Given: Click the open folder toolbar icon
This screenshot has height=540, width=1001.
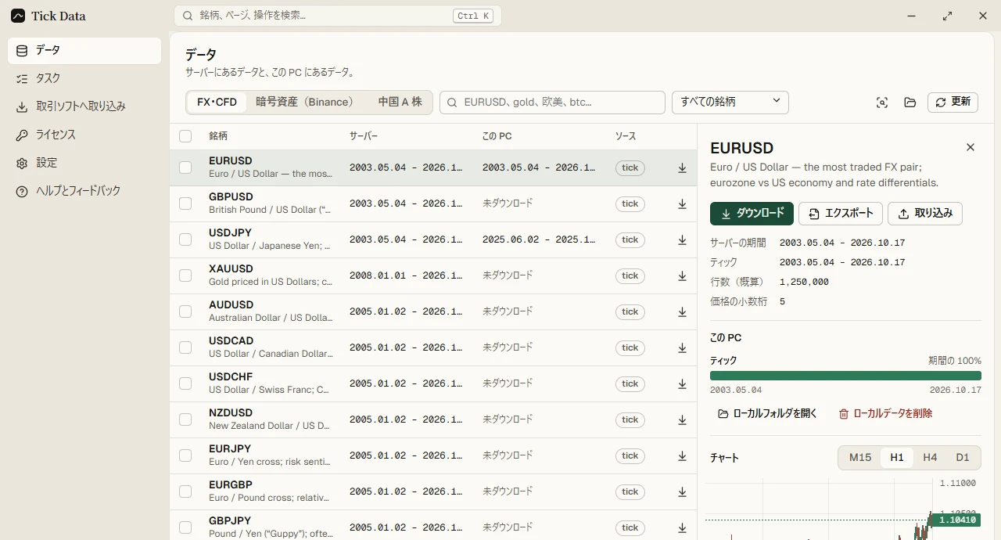Looking at the screenshot, I should [x=910, y=103].
